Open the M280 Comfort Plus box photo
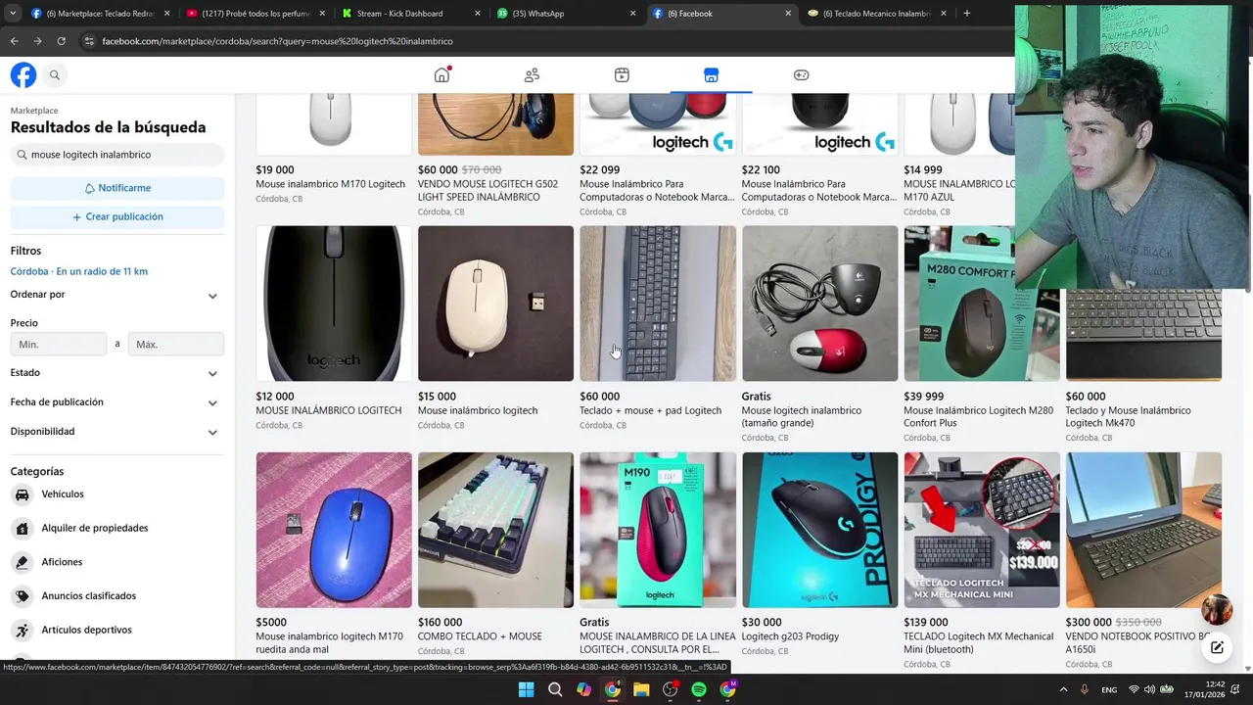 982,304
